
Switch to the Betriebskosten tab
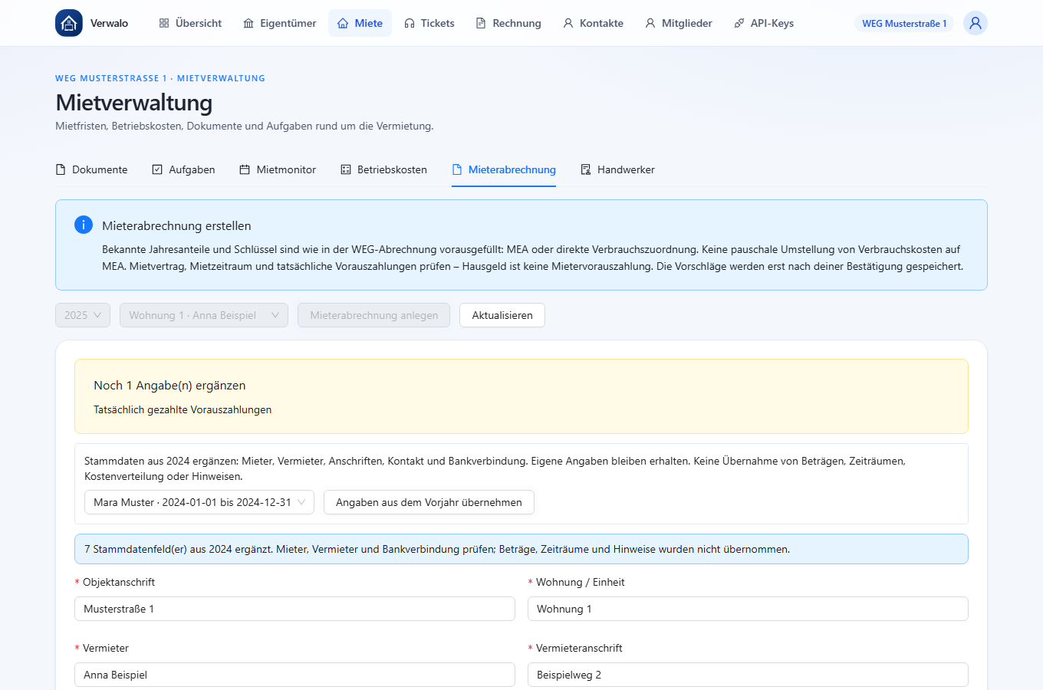pos(383,169)
